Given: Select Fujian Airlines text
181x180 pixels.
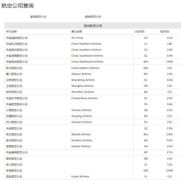Looking at the screenshot, I should [80, 176].
